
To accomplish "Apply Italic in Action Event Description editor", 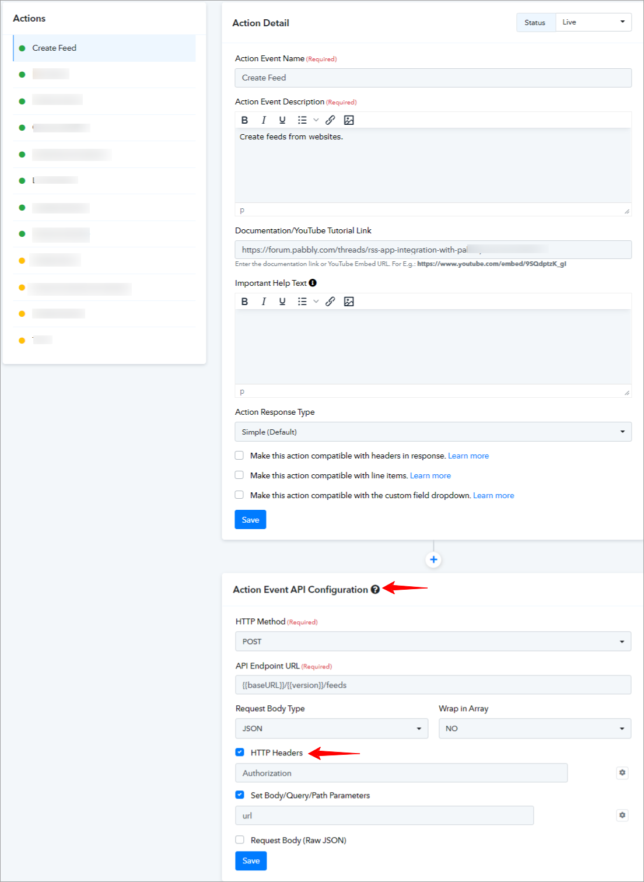I will 264,120.
